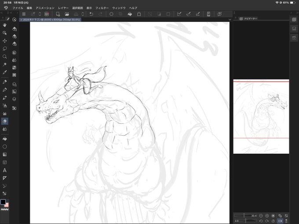Open Clip Studio support help icon
This screenshot has width=299, height=224.
pyautogui.click(x=219, y=14)
